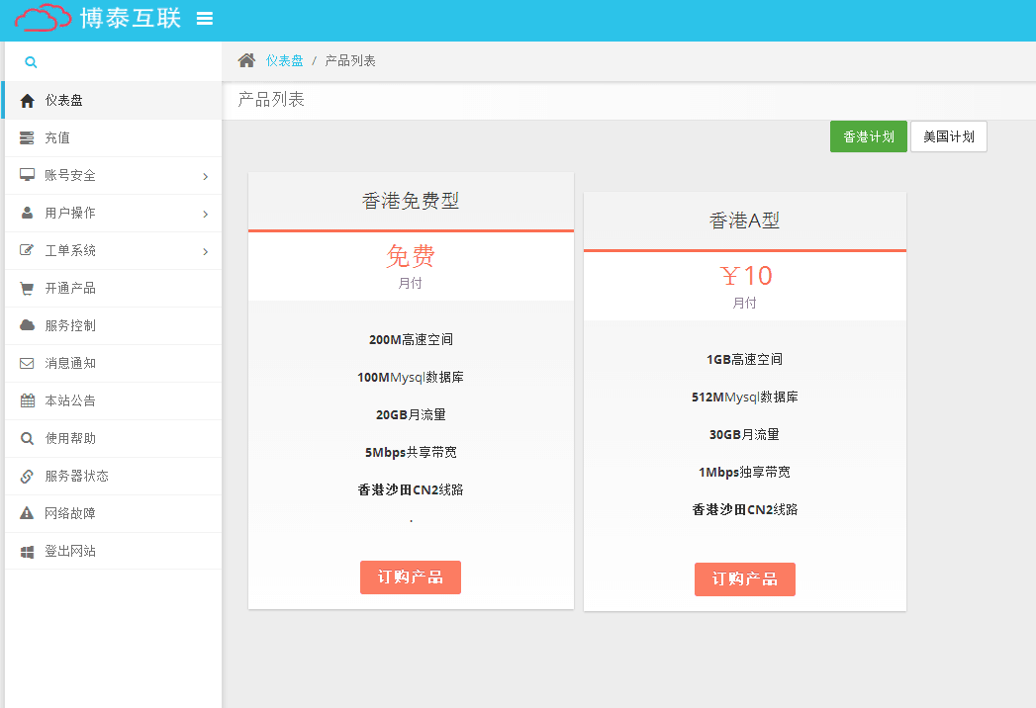Image resolution: width=1036 pixels, height=708 pixels.
Task: Click the home icon beside 仪表盘 in the sidebar
Action: (x=27, y=101)
